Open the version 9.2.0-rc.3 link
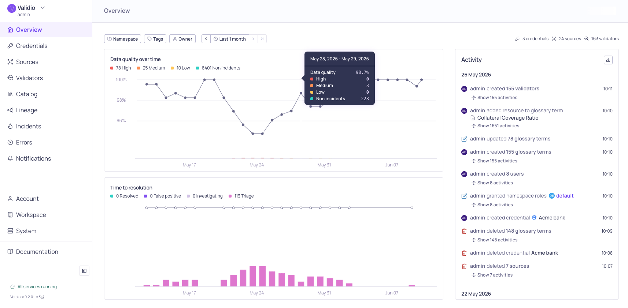This screenshot has height=308, width=628. pyautogui.click(x=27, y=297)
